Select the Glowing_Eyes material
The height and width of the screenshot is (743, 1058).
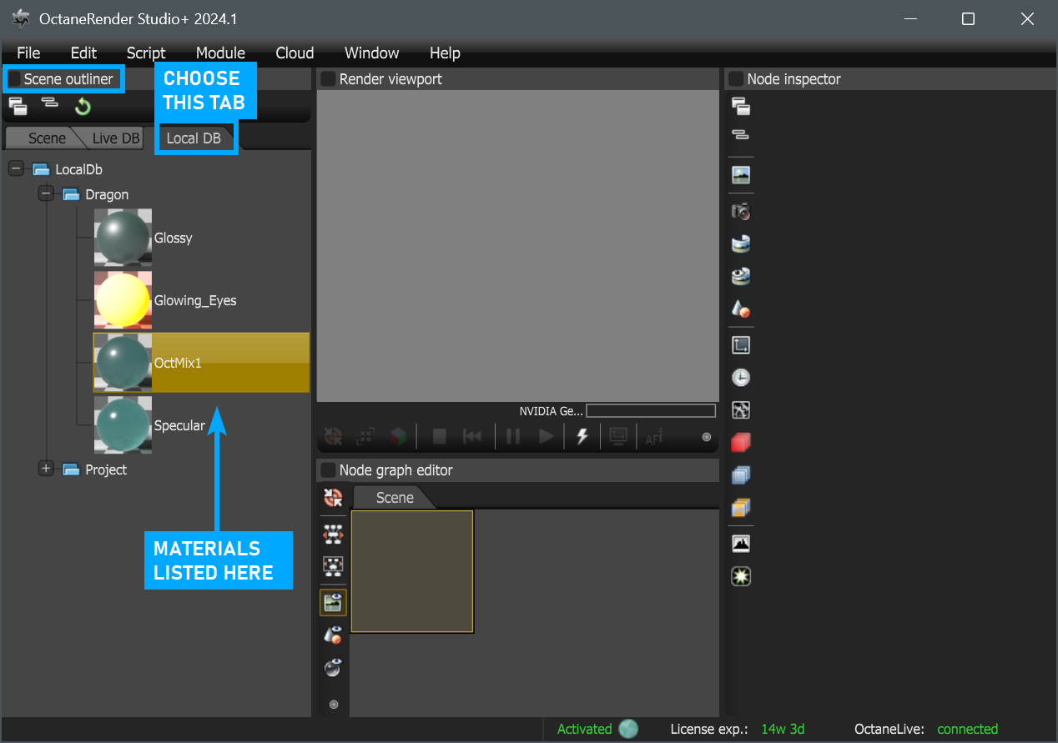pos(194,300)
